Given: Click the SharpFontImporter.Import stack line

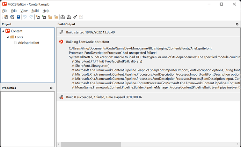Looking at the screenshot, I should coord(156,70).
